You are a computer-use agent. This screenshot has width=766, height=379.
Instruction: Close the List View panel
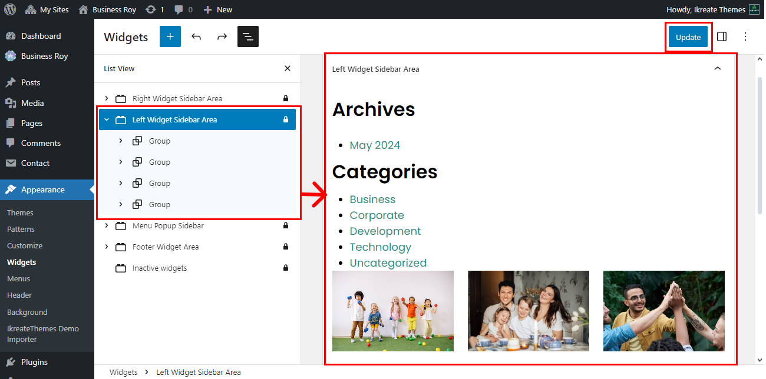[x=288, y=68]
